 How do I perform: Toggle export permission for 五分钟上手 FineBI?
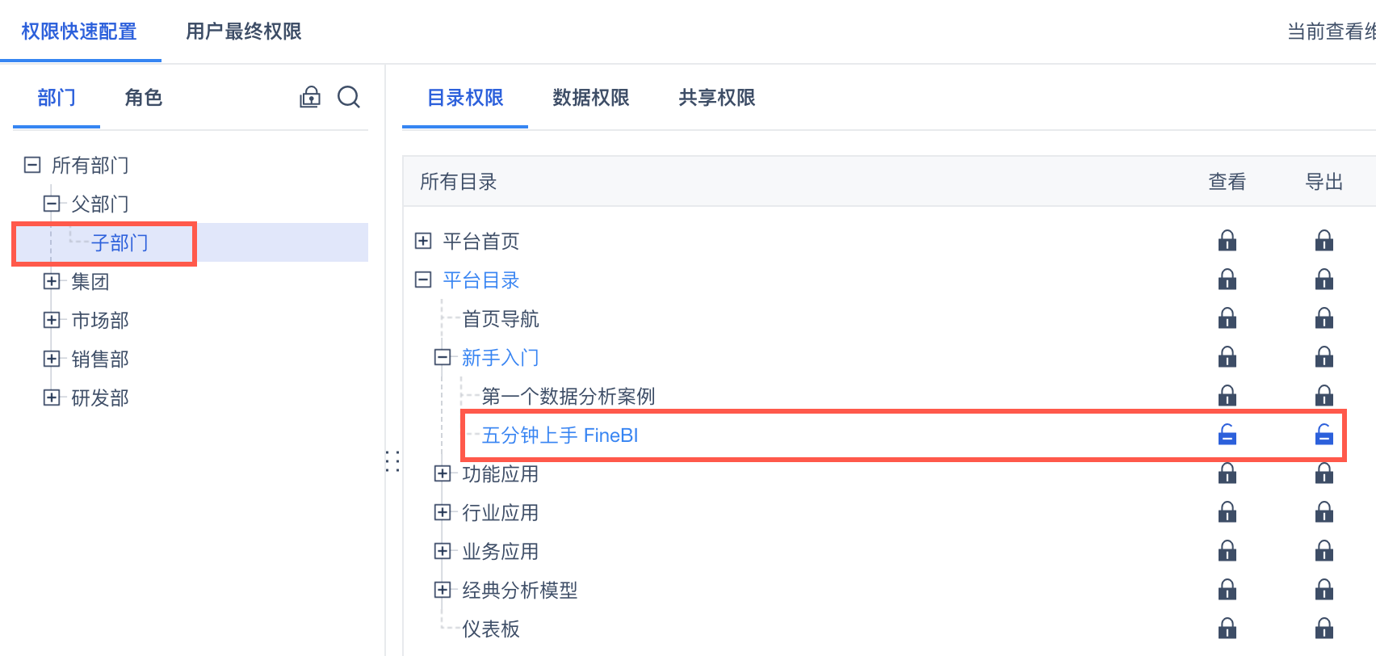coord(1324,435)
